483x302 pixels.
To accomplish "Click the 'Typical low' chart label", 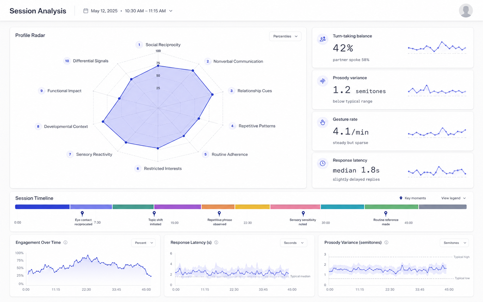I will [462, 278].
